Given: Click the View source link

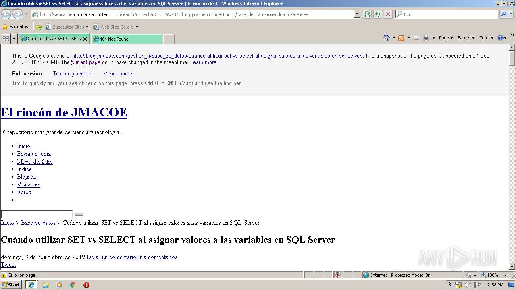Looking at the screenshot, I should tap(118, 74).
